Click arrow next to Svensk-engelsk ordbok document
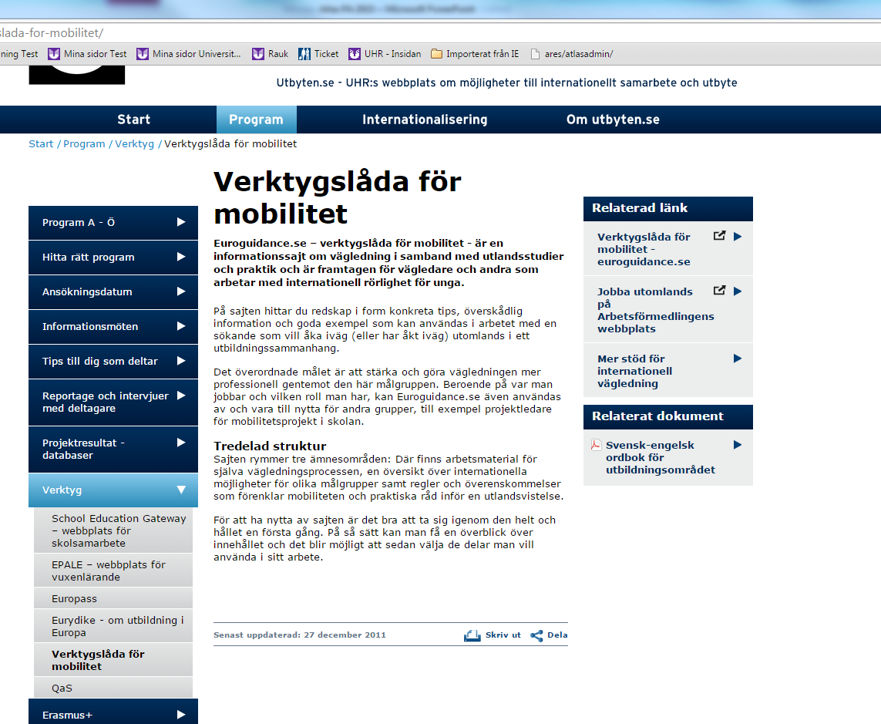The height and width of the screenshot is (724, 881). (x=738, y=445)
